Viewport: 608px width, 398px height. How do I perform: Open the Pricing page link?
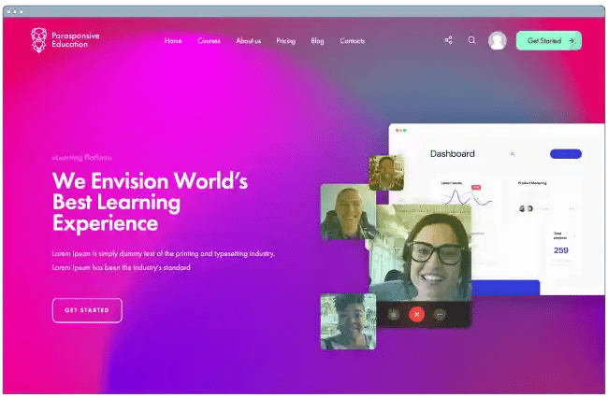285,41
